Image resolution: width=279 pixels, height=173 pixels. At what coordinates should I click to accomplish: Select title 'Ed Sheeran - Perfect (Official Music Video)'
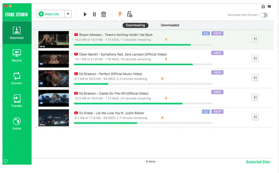[x=110, y=74]
